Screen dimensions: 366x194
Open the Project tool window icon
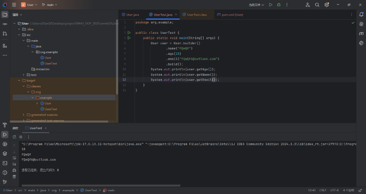point(5,15)
